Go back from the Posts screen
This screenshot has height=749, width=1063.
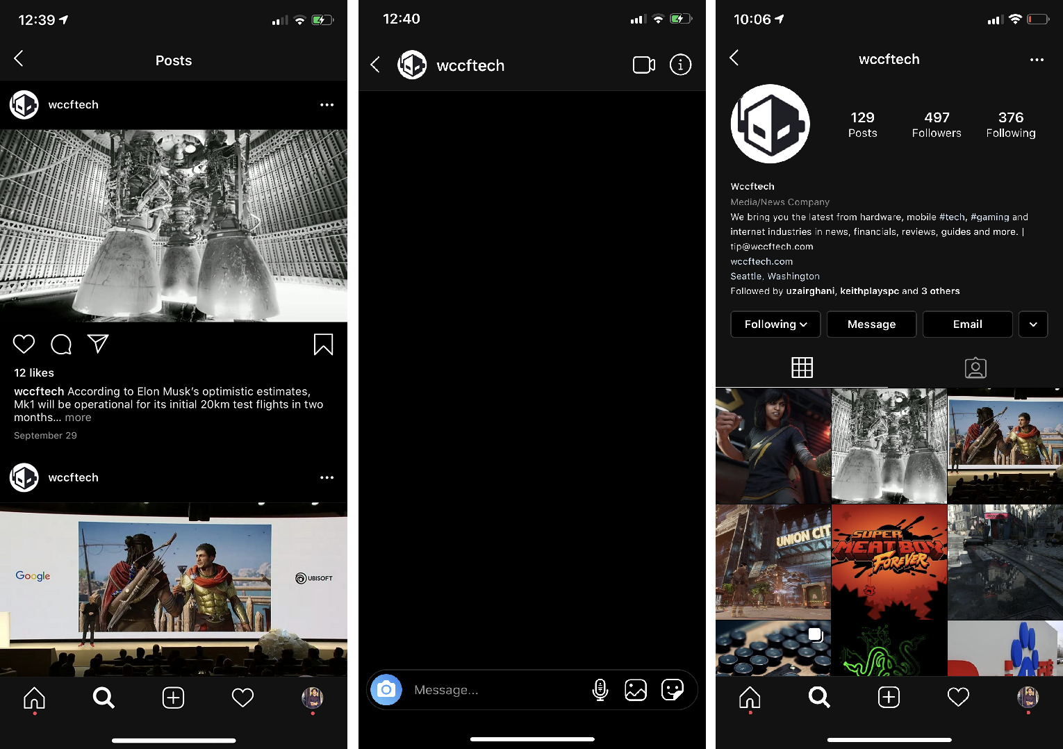click(19, 58)
